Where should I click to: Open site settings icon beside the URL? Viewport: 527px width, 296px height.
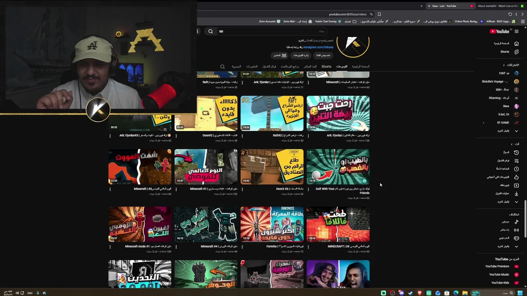[x=371, y=14]
